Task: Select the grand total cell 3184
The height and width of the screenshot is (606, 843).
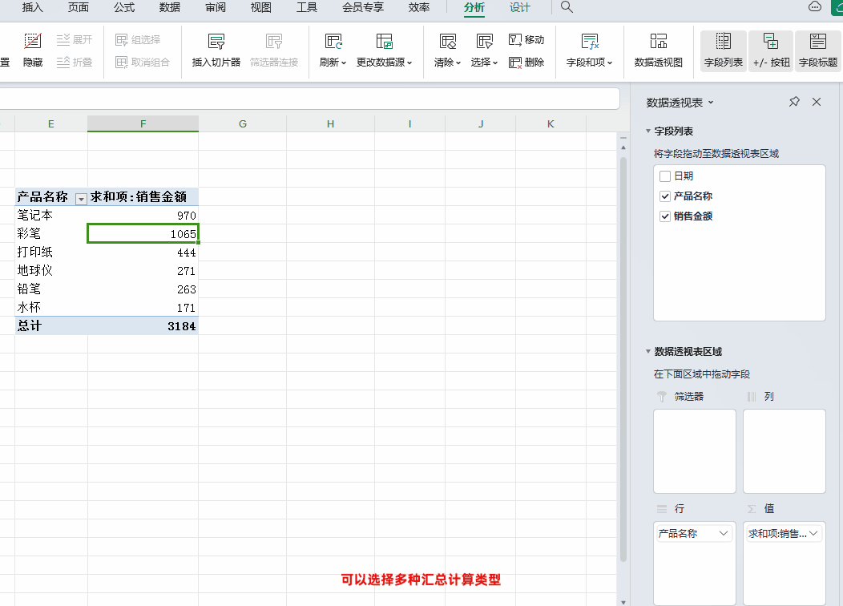Action: pos(143,326)
